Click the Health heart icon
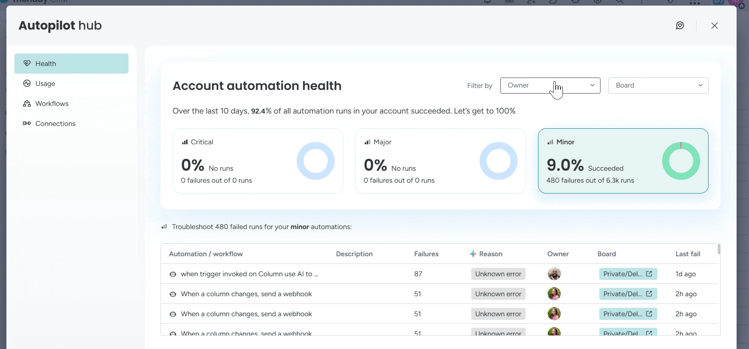Image resolution: width=749 pixels, height=349 pixels. (x=27, y=64)
